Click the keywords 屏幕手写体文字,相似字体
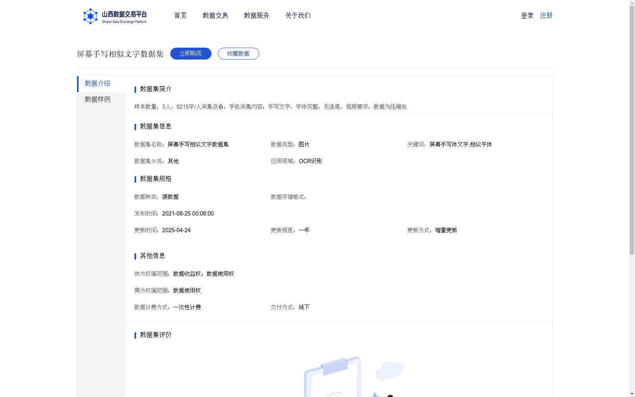 (461, 145)
